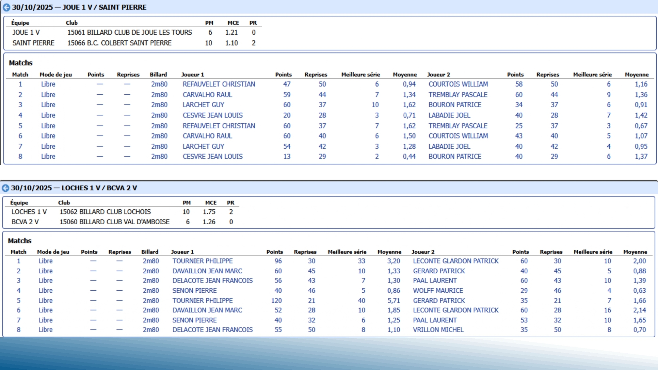Click B.C. COLBERT SAINT PIERRE club entry

(x=119, y=43)
